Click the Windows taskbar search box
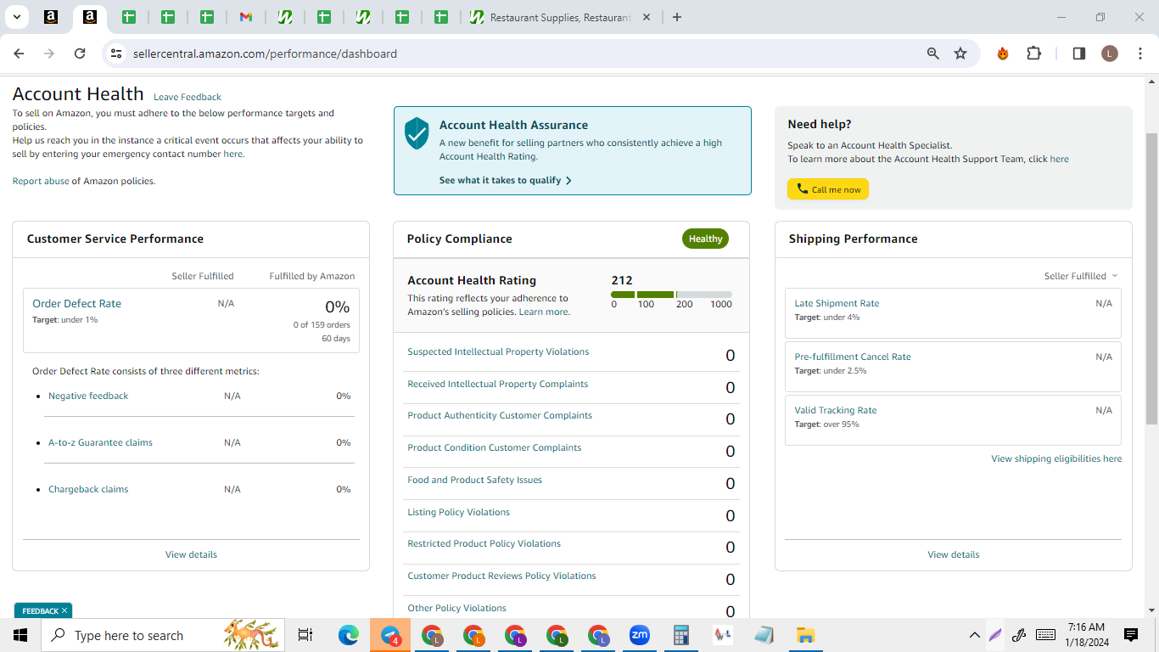Viewport: 1159px width, 652px height. pyautogui.click(x=164, y=635)
